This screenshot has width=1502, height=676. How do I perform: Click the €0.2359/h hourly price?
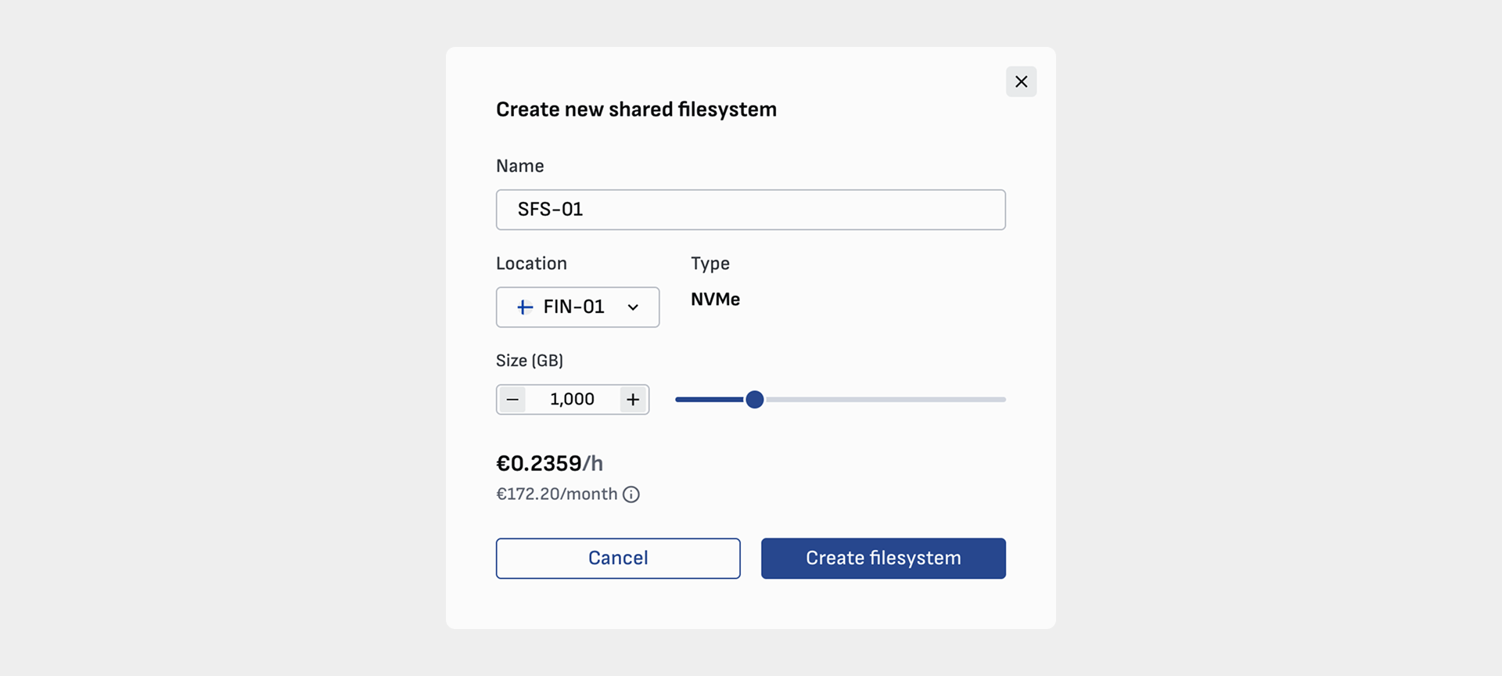(549, 464)
